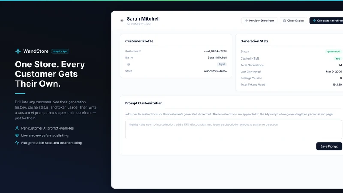
Task: Click the eye icon in Preview Storefront
Action: click(x=246, y=21)
